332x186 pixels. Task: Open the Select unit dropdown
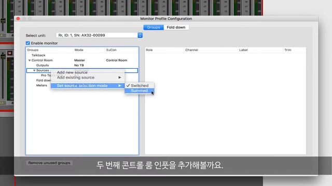pyautogui.click(x=99, y=35)
